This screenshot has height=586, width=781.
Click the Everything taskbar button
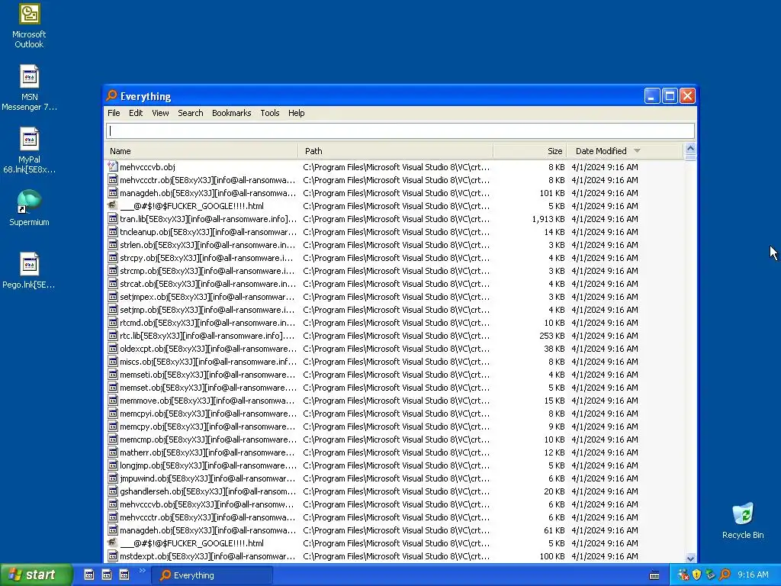212,575
